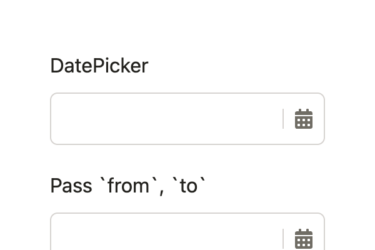Expand the DatePicker dropdown calendar
Screen dimensions: 375x250
304,119
